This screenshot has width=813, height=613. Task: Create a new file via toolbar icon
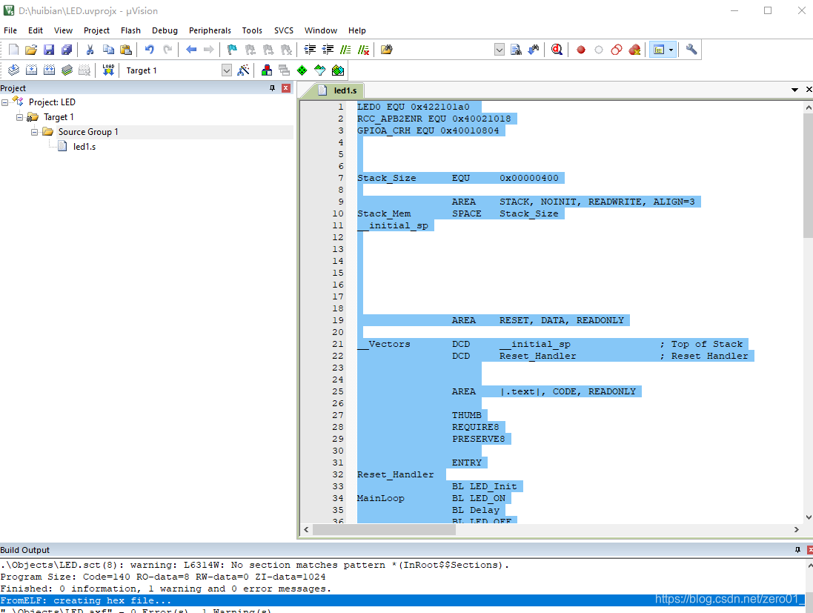pos(13,50)
